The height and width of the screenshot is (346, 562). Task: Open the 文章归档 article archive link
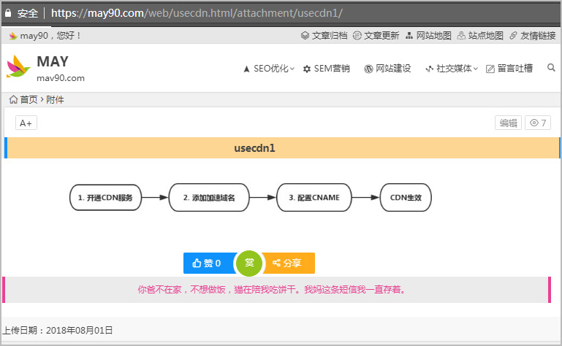324,35
